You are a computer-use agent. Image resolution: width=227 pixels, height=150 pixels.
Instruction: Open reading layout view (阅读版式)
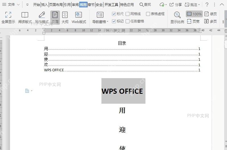[x=25, y=18]
